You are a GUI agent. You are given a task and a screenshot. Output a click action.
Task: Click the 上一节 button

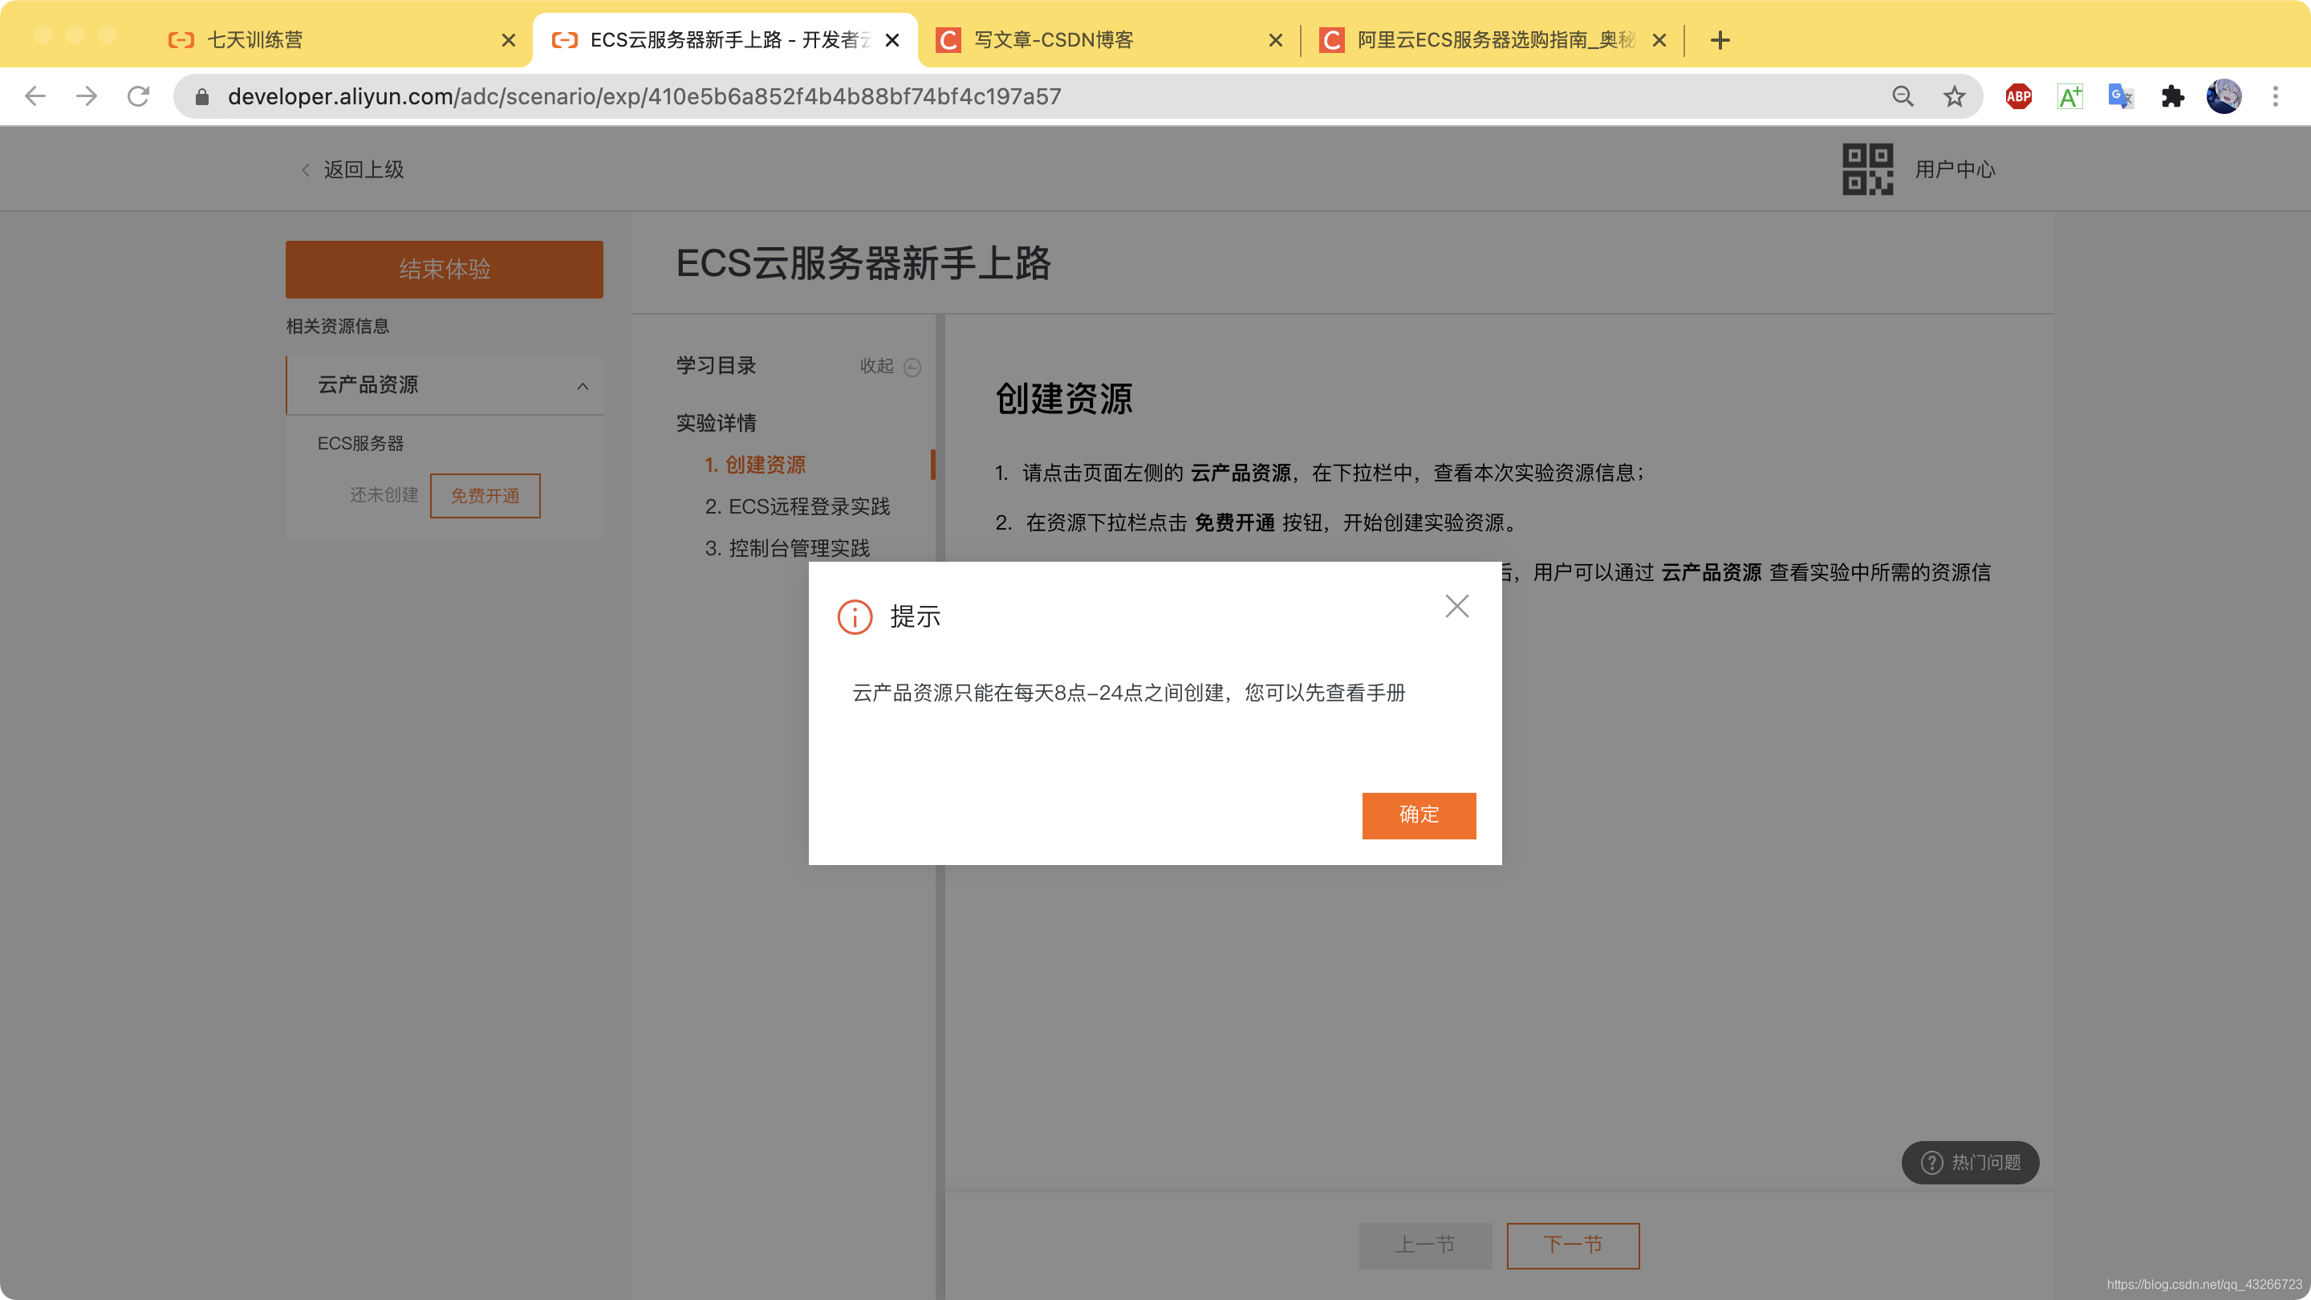[1424, 1245]
